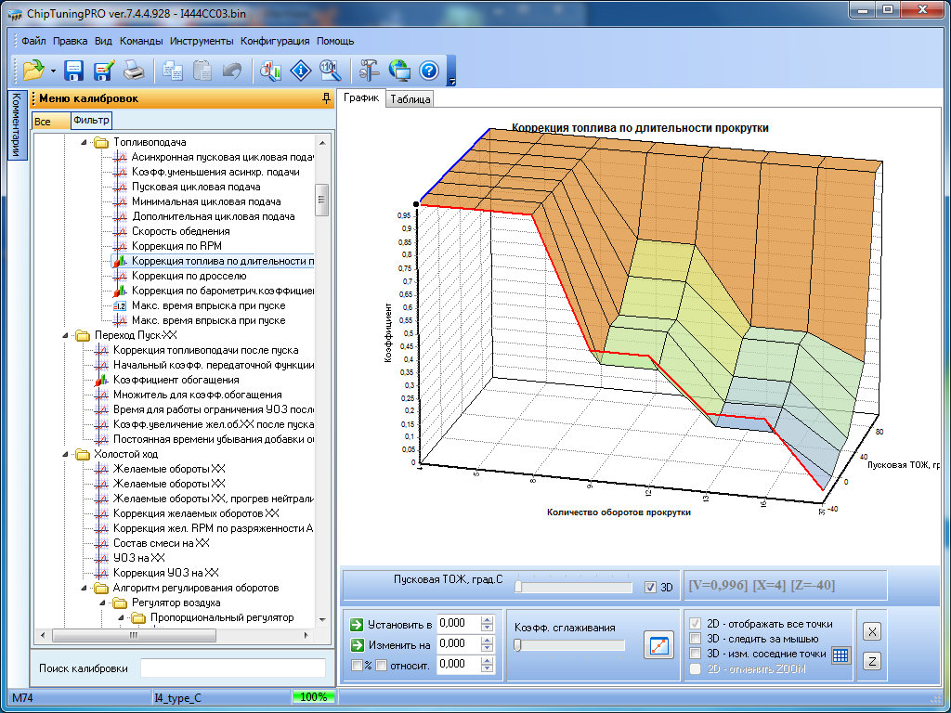The width and height of the screenshot is (951, 713).
Task: Check the 'относит.' checkbox
Action: [381, 665]
